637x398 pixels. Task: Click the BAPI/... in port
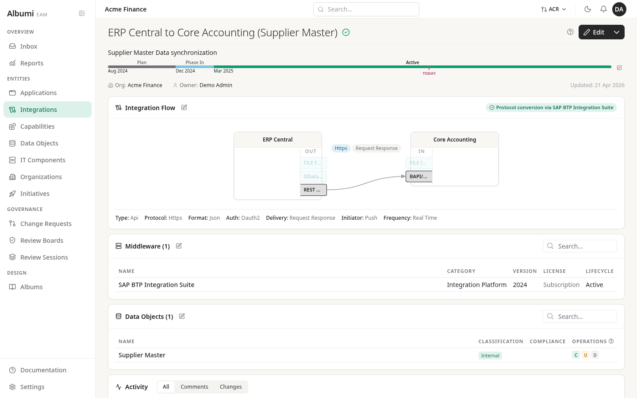(x=419, y=176)
